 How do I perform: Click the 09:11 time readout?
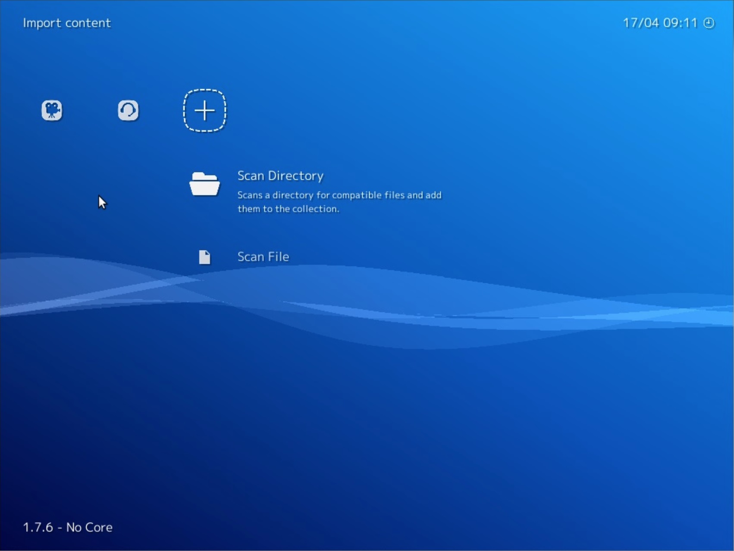point(680,23)
